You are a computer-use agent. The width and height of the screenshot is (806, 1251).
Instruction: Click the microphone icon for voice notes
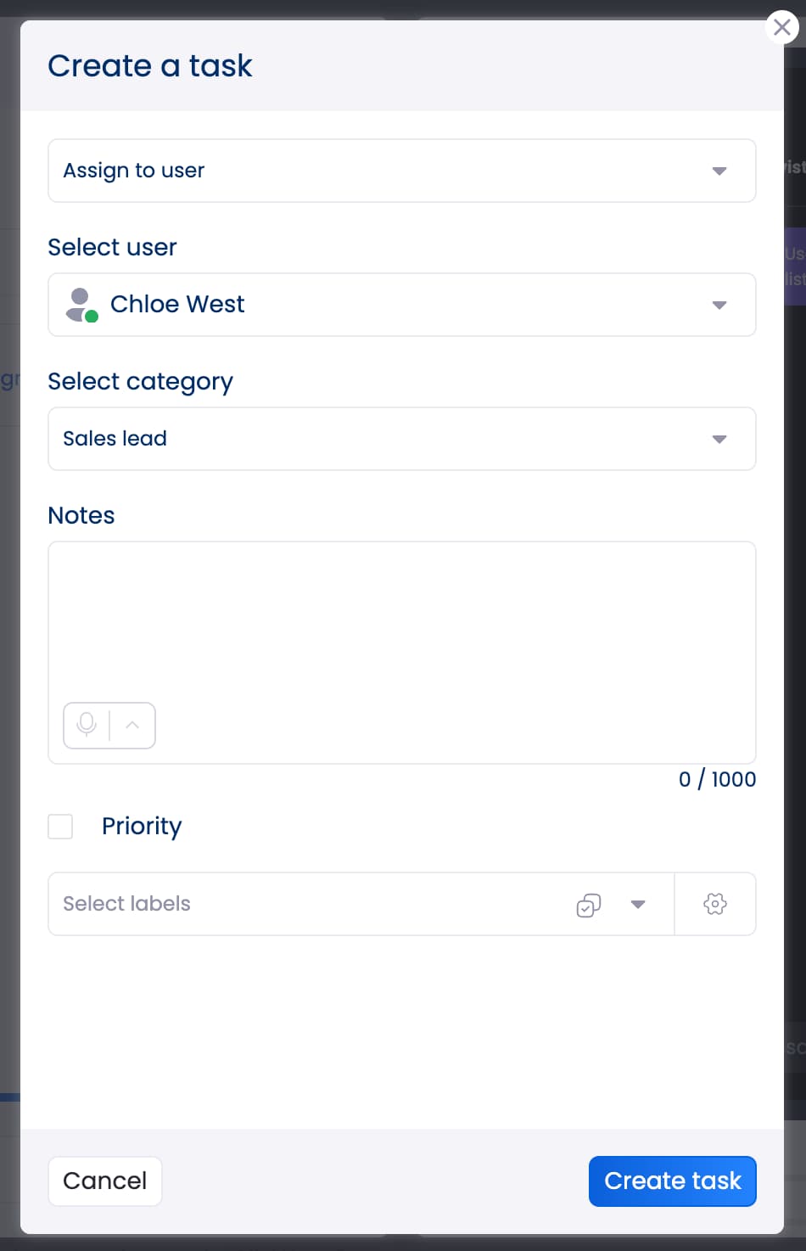click(86, 725)
